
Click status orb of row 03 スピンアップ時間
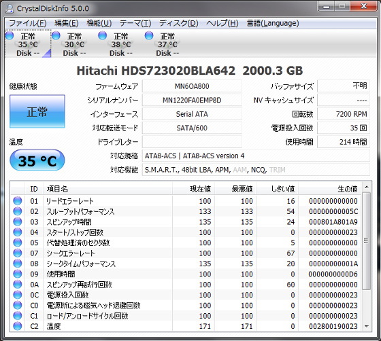tap(18, 221)
